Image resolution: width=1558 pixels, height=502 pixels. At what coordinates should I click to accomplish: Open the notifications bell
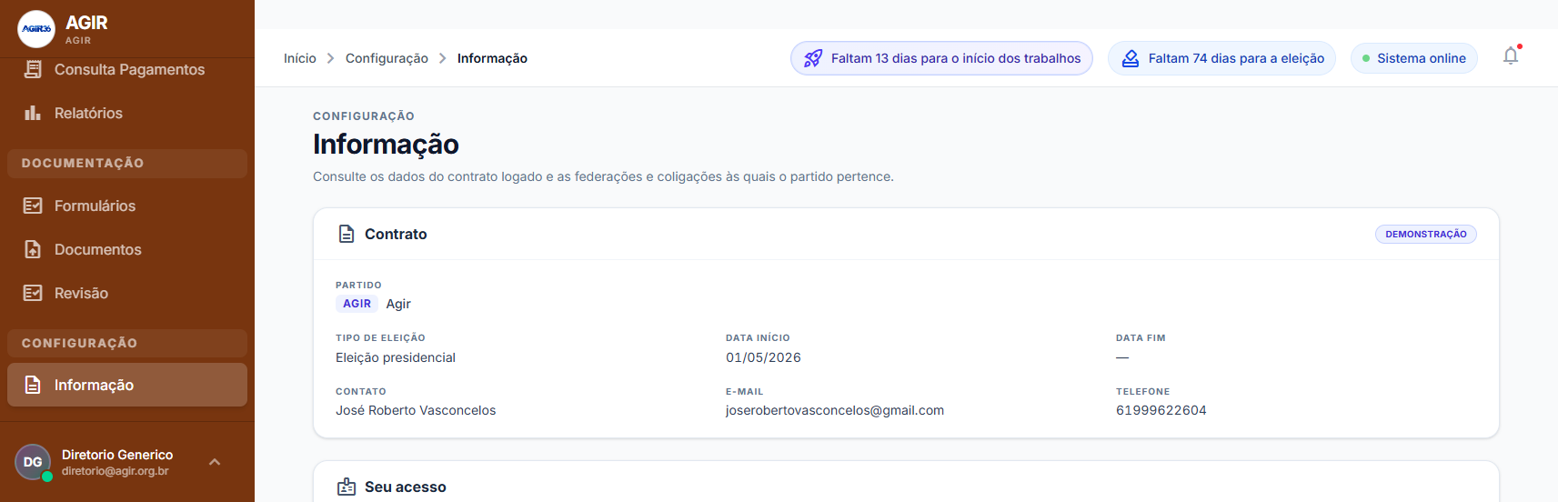(1511, 56)
